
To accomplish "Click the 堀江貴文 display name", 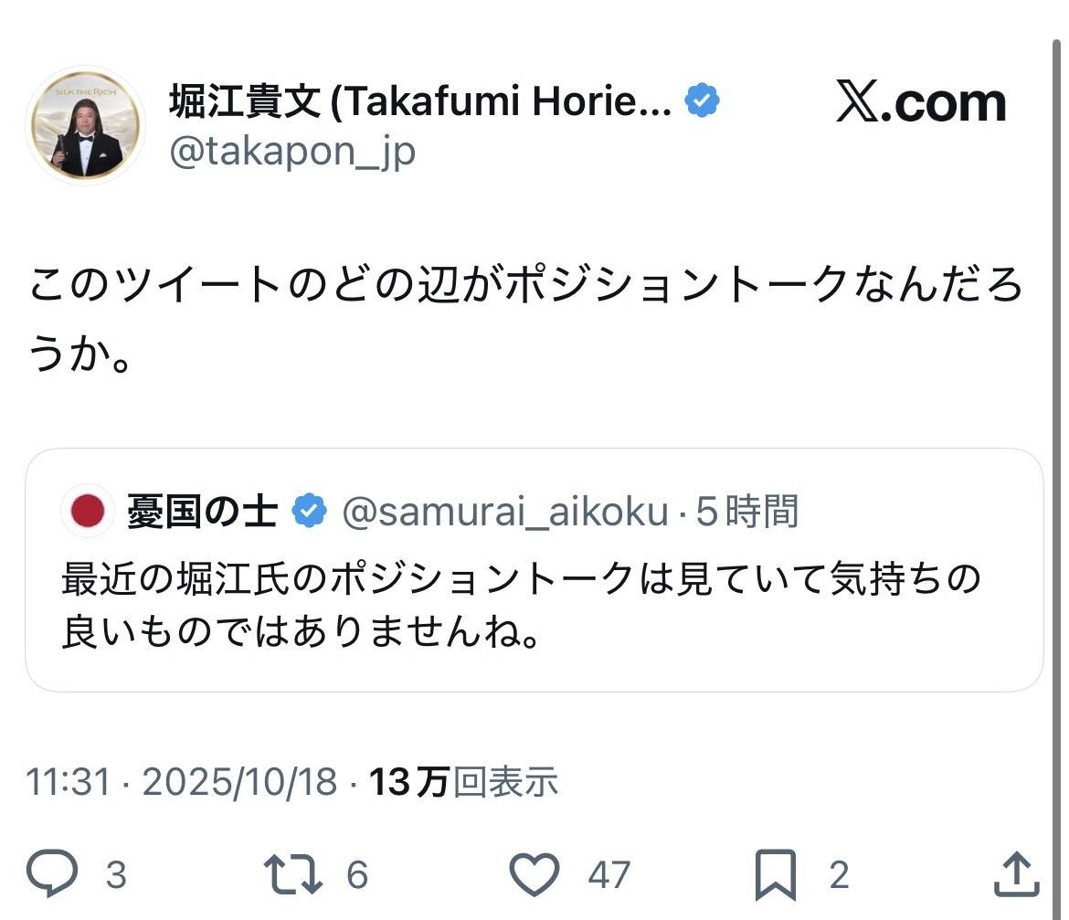I will tap(420, 102).
